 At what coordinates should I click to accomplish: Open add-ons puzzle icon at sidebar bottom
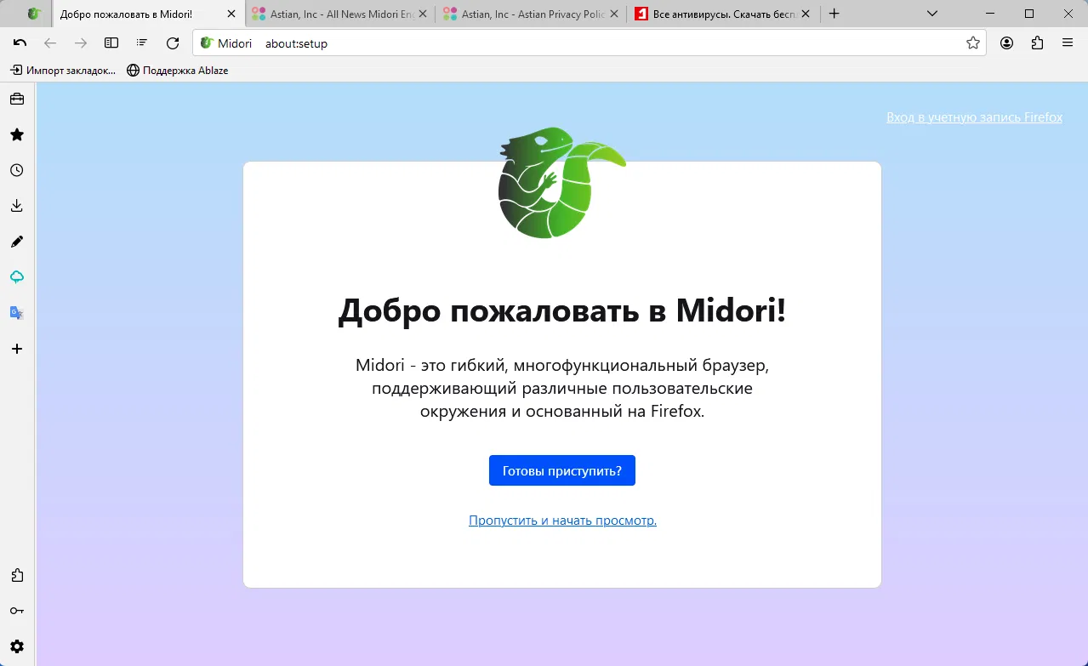click(17, 575)
